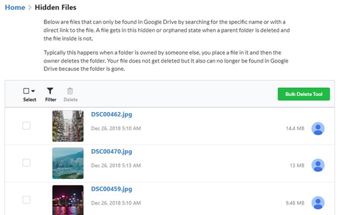Click the Hidden Files breadcrumb title
The width and height of the screenshot is (340, 215).
(x=55, y=8)
